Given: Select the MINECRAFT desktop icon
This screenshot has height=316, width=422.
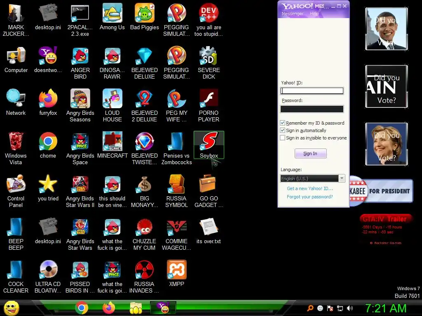Looking at the screenshot, I should coord(112,145).
